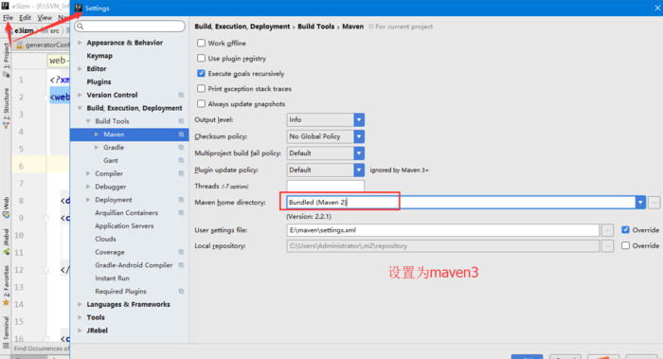Viewport: 663px width, 359px height.
Task: Click project-level icon beside Build Tools
Action: click(181, 121)
